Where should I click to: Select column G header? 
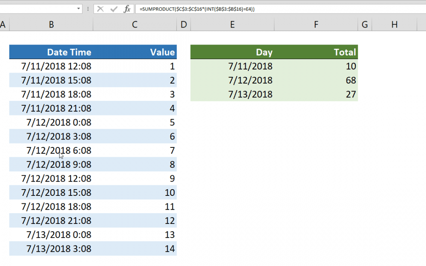tap(364, 24)
